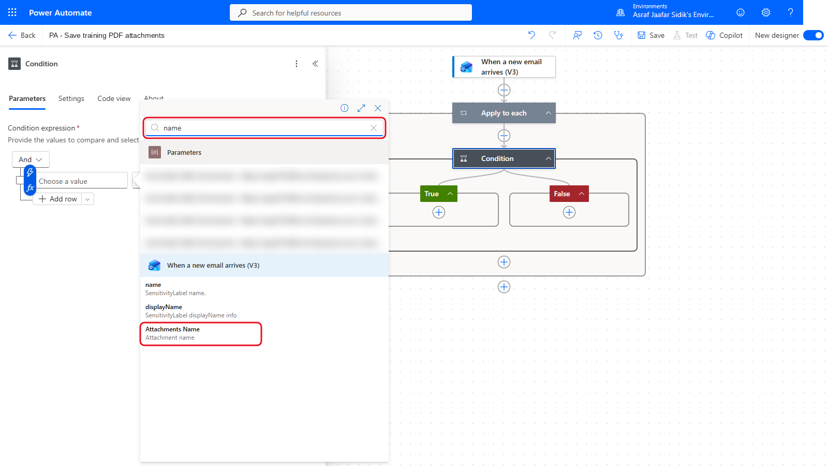
Task: Switch to the Code view tab
Action: pos(114,98)
